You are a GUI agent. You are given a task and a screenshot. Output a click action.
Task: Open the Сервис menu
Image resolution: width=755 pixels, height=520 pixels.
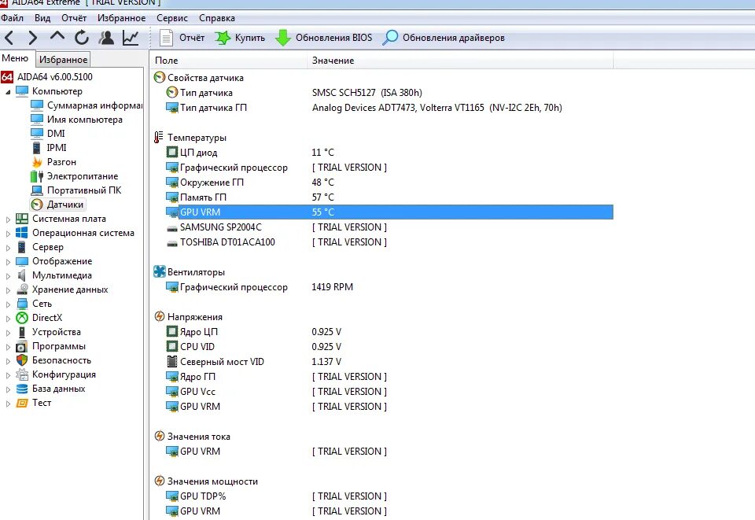(x=172, y=18)
